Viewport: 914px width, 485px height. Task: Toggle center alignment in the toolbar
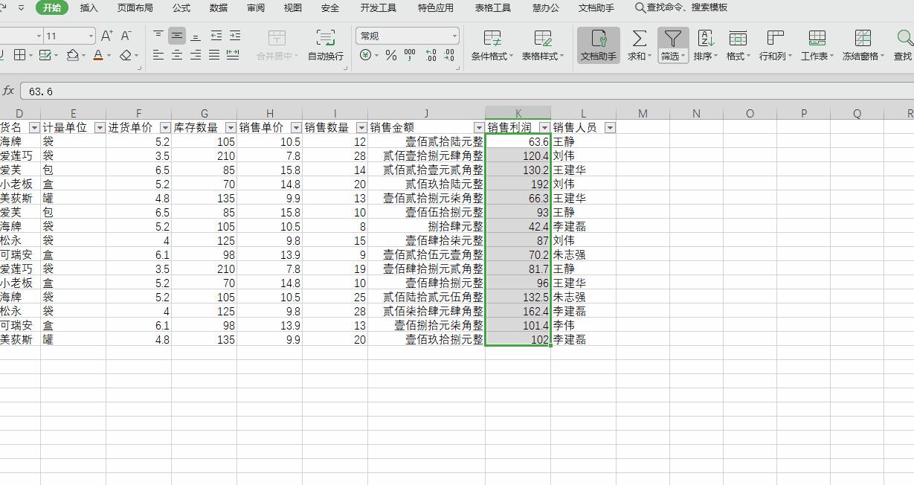click(x=177, y=54)
